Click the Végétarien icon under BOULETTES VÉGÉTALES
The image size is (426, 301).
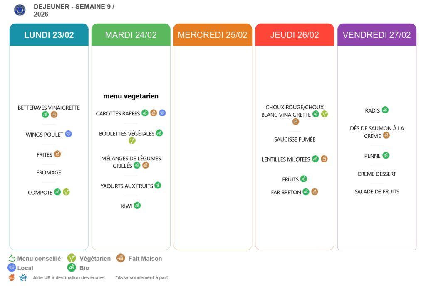132,141
